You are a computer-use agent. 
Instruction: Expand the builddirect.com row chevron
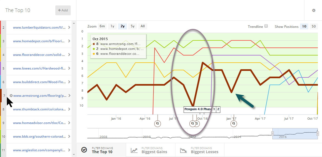coord(69,82)
